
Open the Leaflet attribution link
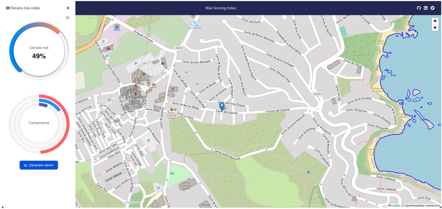(x=396, y=205)
